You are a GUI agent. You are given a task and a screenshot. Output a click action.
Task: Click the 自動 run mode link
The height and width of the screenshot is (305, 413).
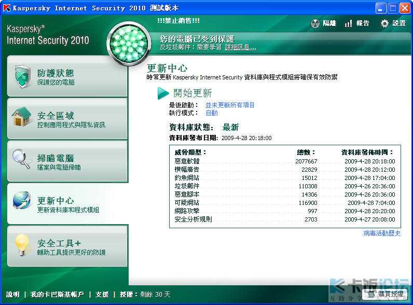coord(212,113)
